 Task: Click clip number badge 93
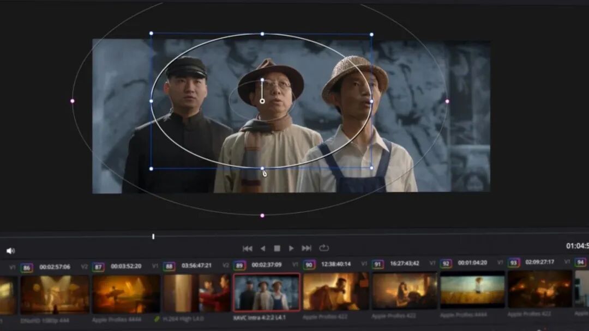(x=514, y=263)
